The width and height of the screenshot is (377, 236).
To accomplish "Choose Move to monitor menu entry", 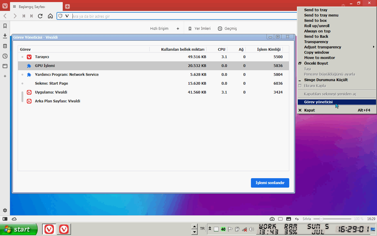I will 337,58.
